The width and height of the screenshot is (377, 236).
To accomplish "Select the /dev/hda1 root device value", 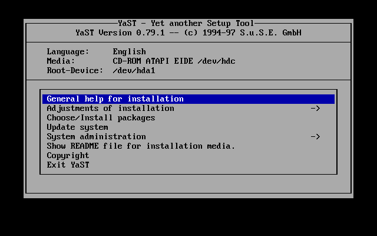I will 134,71.
